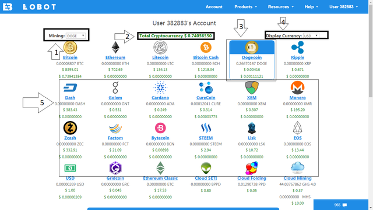Click the Factom swirl icon

tap(115, 129)
